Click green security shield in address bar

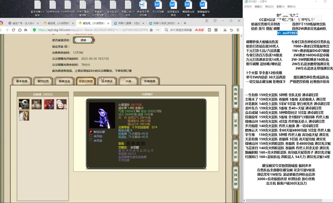coord(34,30)
